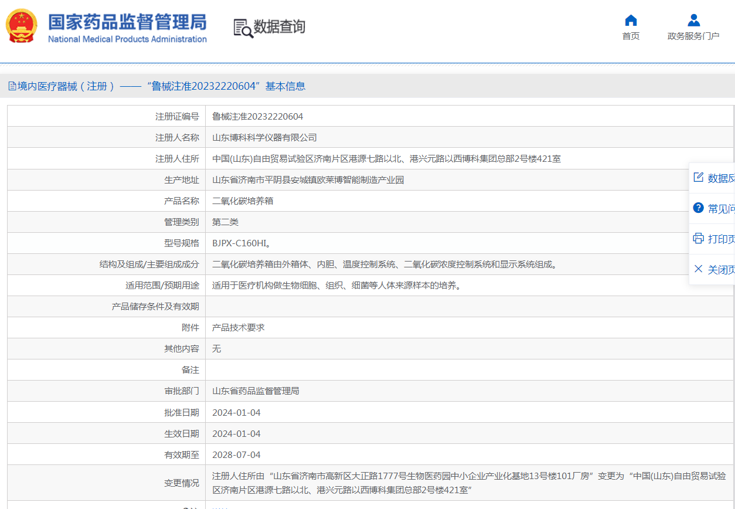This screenshot has height=509, width=735.
Task: Click the print page printer icon
Action: (x=698, y=239)
